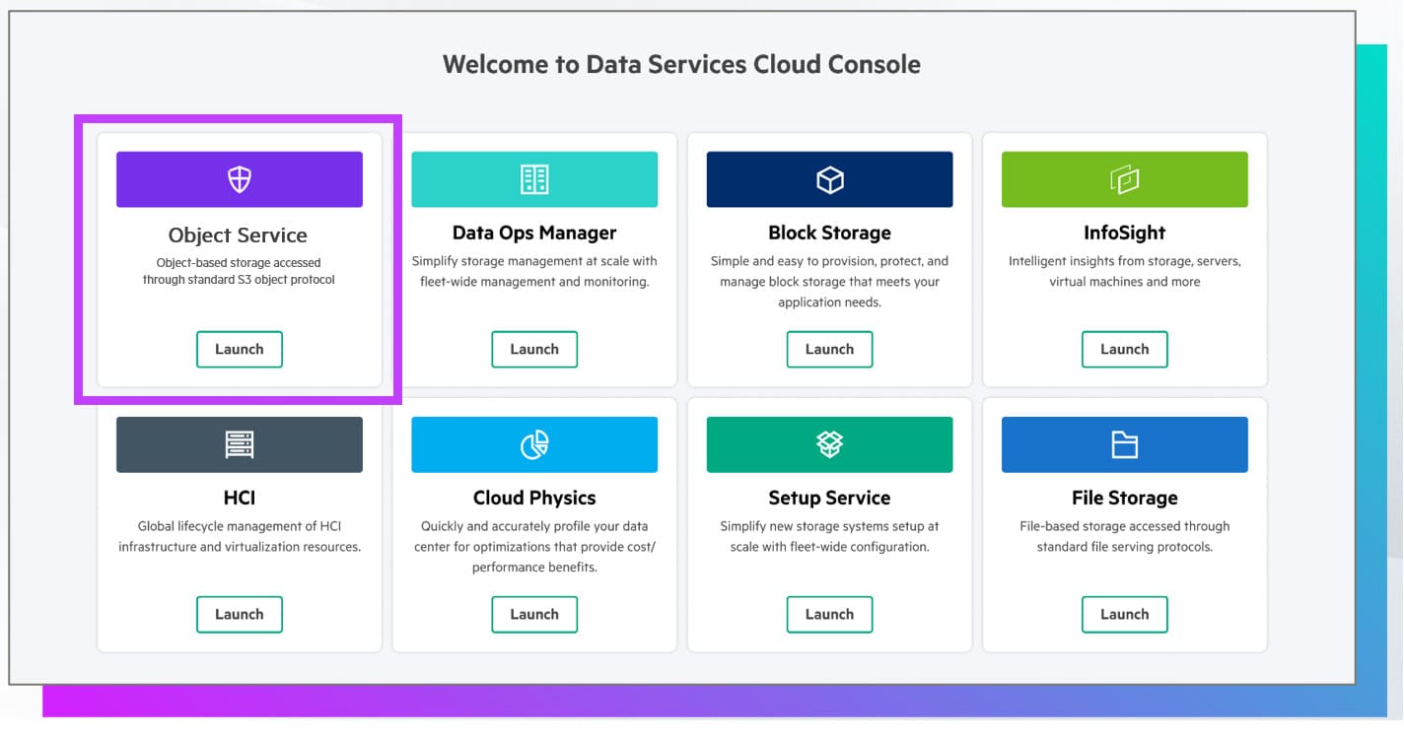The image size is (1404, 739).
Task: Click the File Storage folder icon
Action: (1124, 444)
